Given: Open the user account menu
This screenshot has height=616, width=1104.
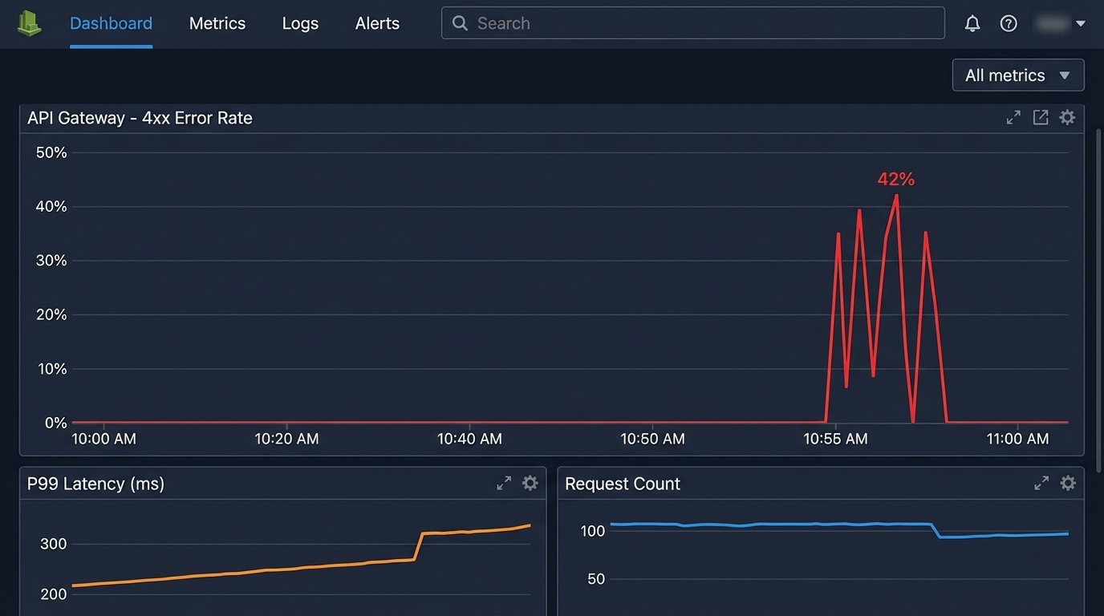Looking at the screenshot, I should point(1061,22).
